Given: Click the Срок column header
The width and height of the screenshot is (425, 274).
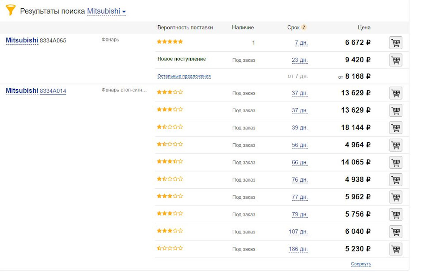Looking at the screenshot, I should click(x=293, y=27).
